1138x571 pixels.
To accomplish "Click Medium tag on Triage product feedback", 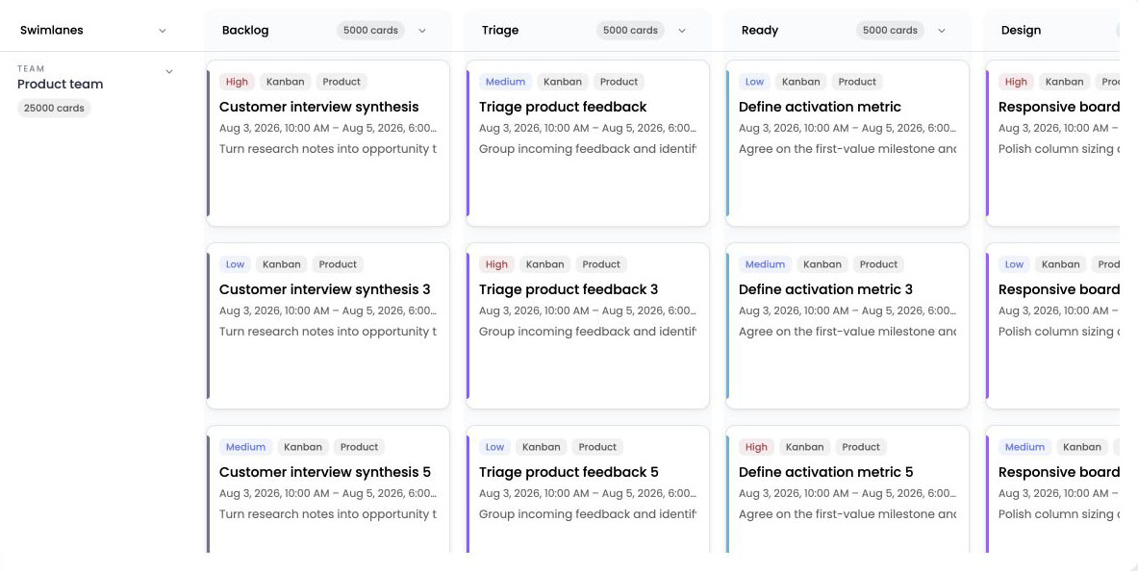I will 505,82.
